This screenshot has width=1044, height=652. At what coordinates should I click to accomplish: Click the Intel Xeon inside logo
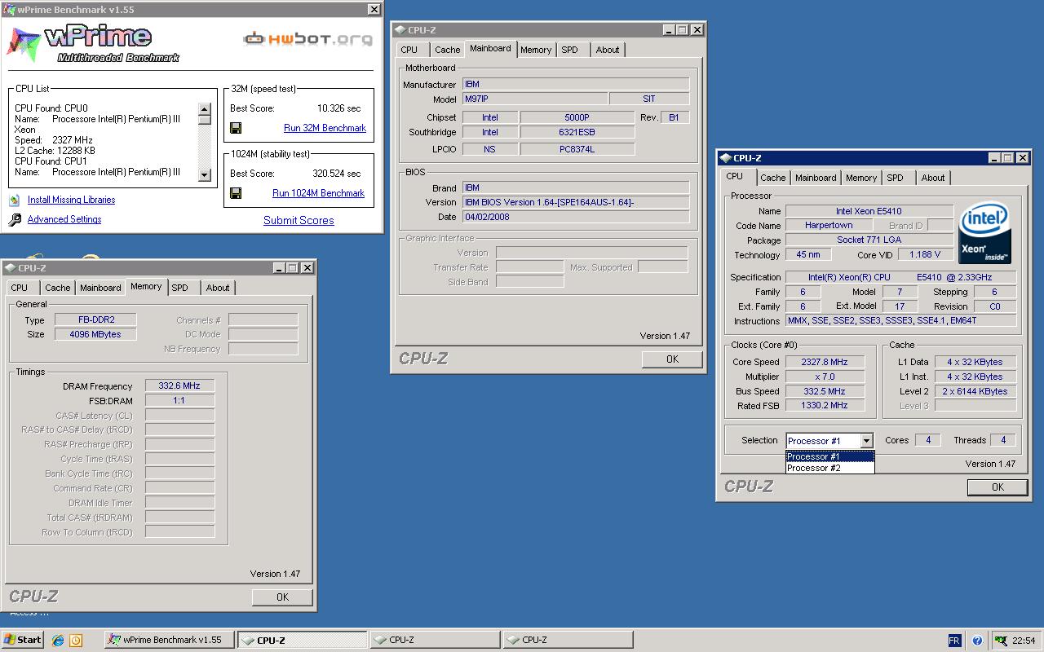[985, 232]
